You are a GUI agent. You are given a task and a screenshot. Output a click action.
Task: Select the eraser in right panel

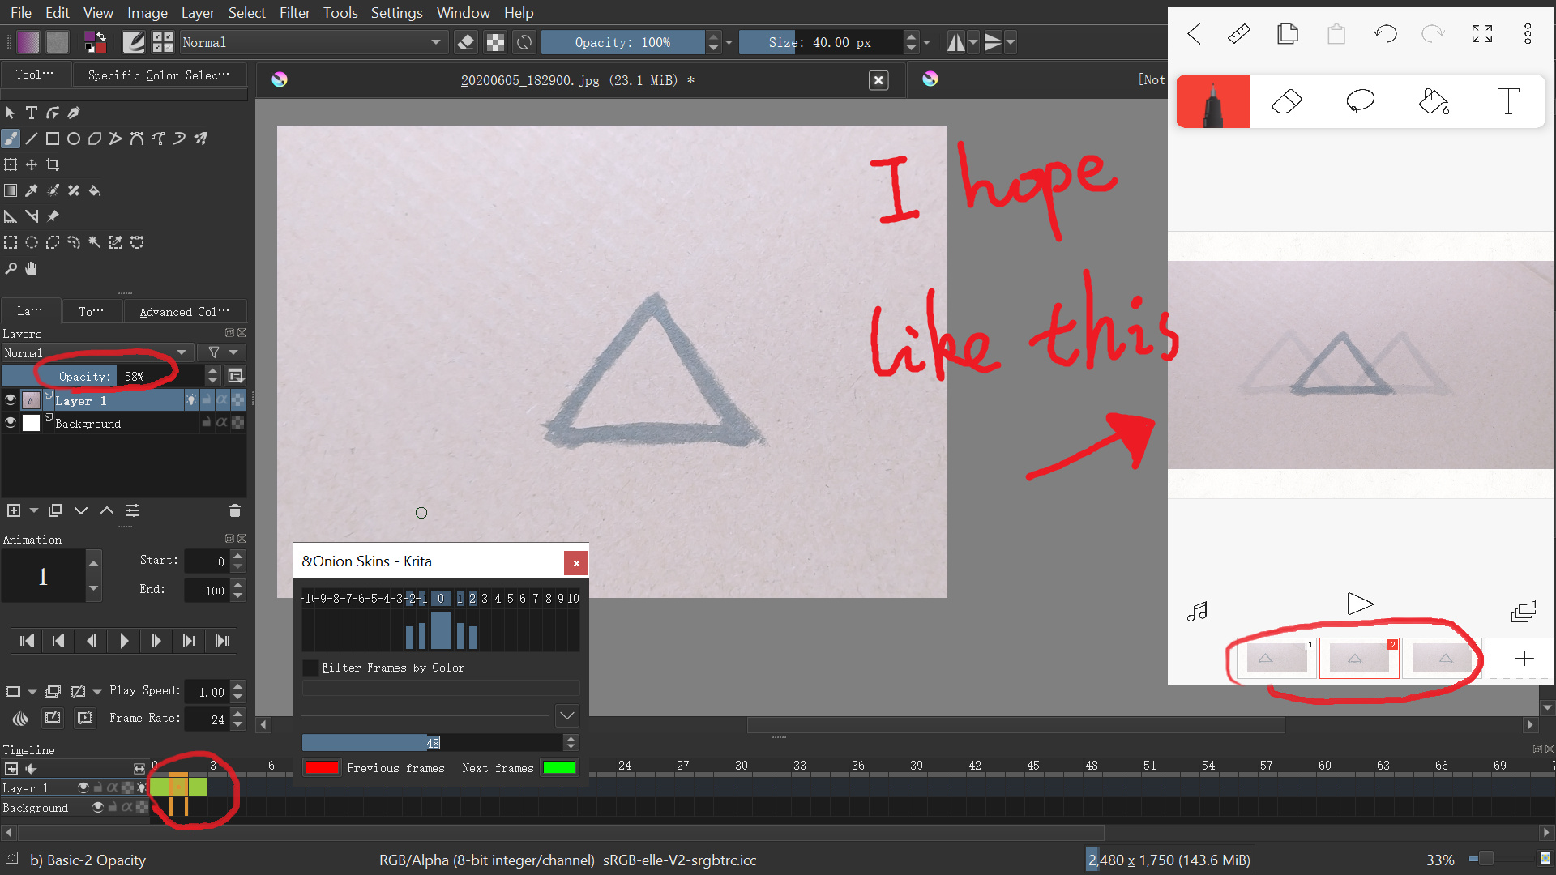(1287, 102)
